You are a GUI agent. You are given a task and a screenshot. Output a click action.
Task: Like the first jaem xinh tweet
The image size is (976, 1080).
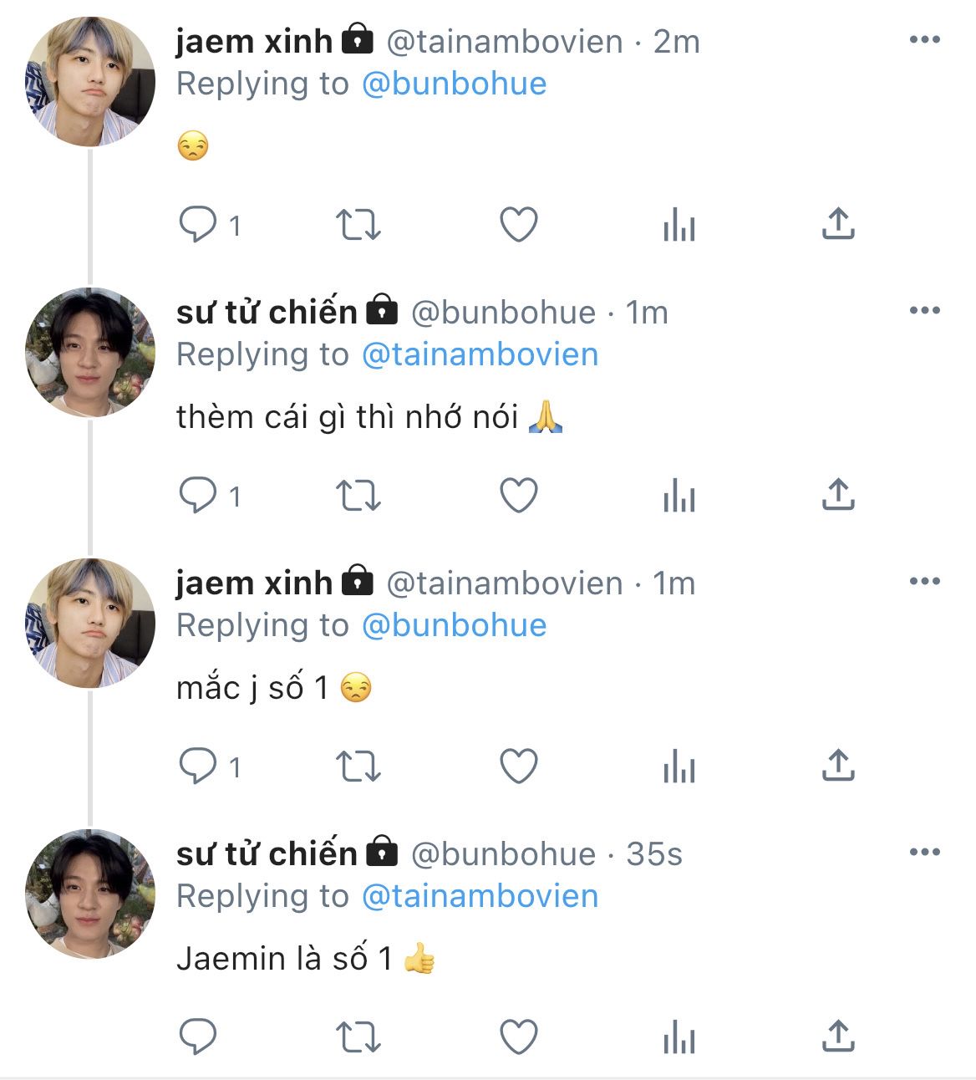point(518,225)
